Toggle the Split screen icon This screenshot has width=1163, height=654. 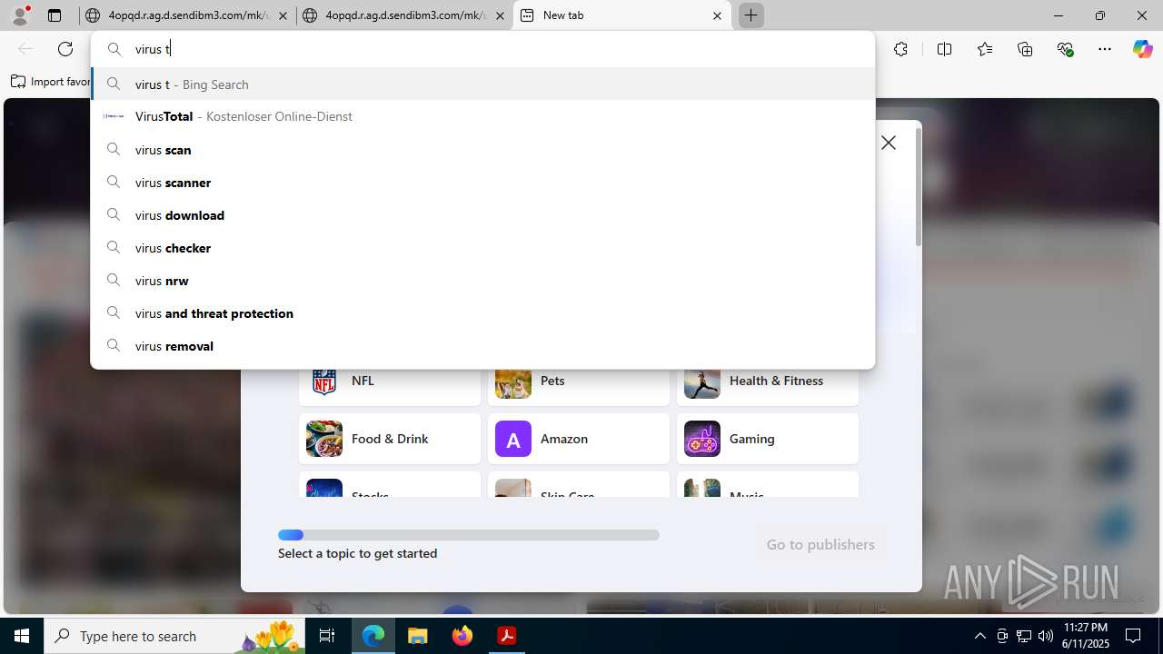(x=944, y=49)
